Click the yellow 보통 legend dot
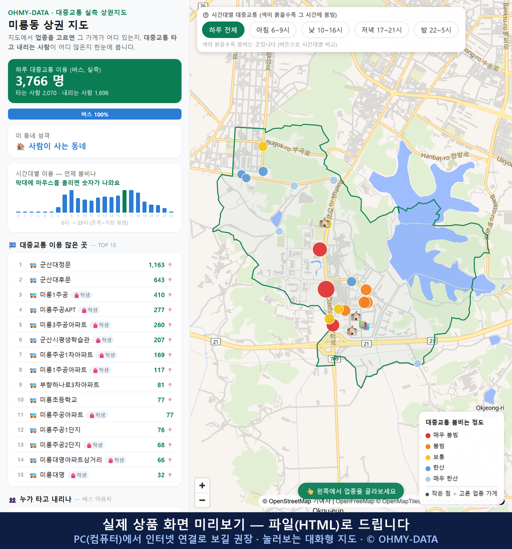Image resolution: width=512 pixels, height=549 pixels. coord(427,457)
